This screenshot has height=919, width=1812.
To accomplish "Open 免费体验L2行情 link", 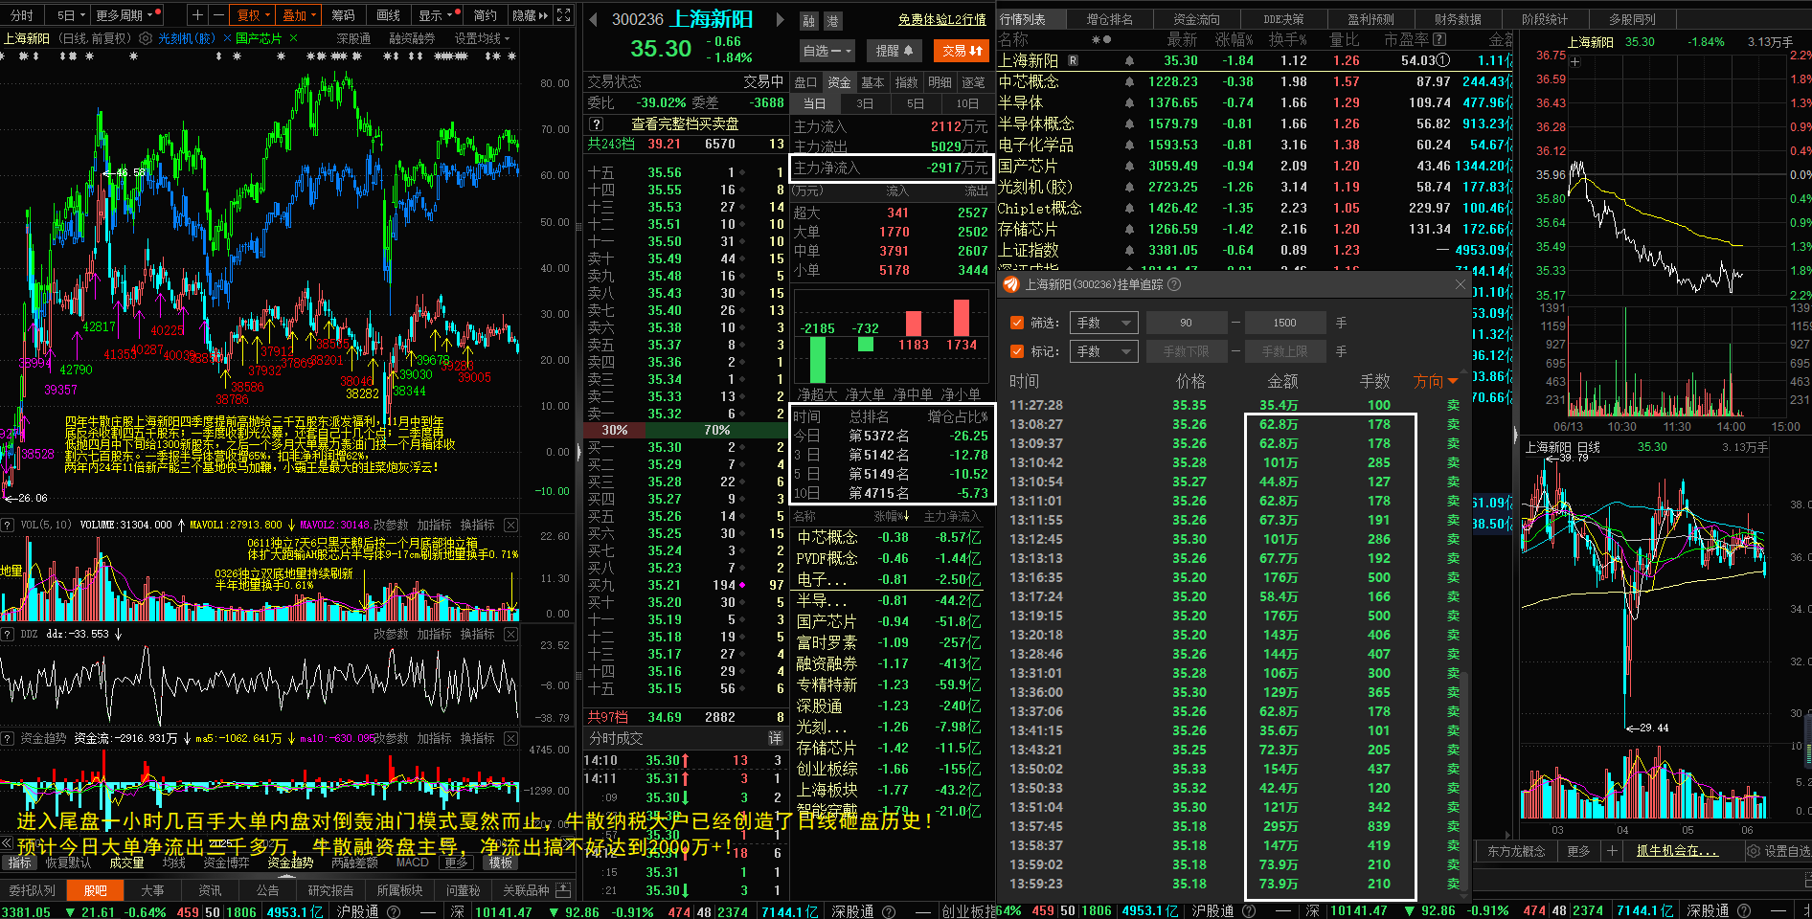I will [x=942, y=19].
